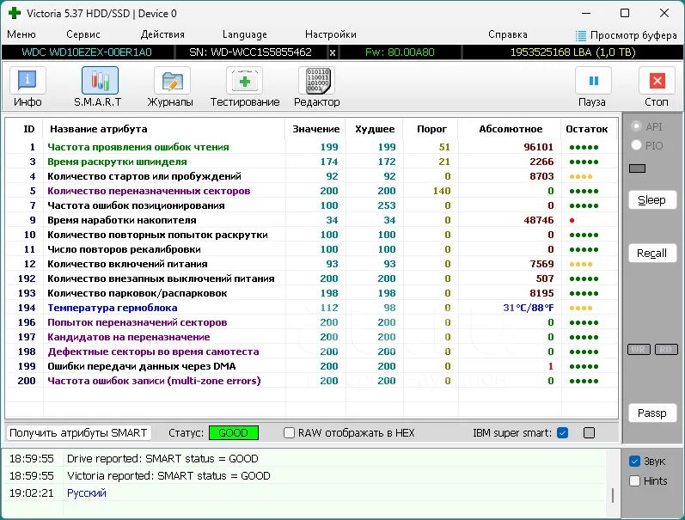
Task: Open the Действия menu
Action: (x=162, y=34)
